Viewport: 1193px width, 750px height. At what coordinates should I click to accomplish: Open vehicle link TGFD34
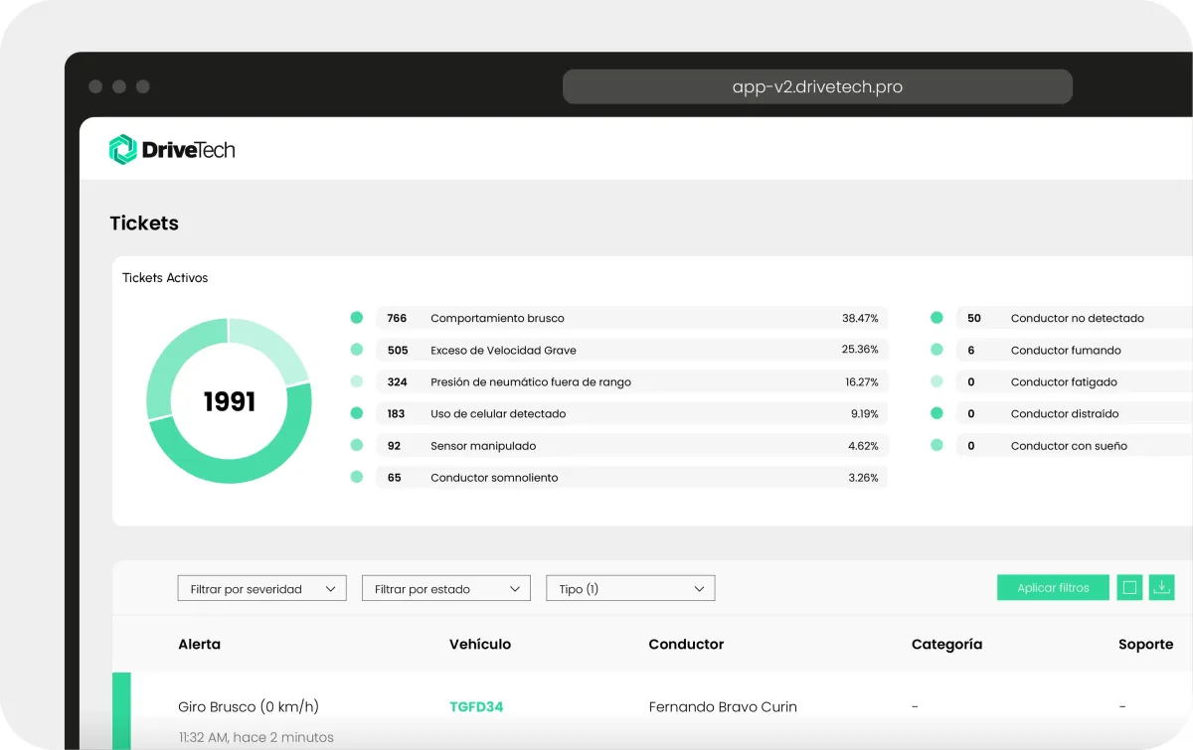[x=476, y=707]
